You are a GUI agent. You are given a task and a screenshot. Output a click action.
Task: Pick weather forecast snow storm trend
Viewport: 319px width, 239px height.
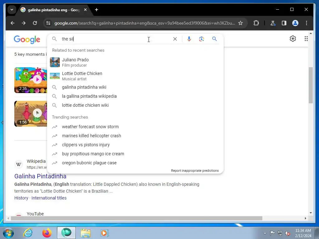click(x=135, y=127)
